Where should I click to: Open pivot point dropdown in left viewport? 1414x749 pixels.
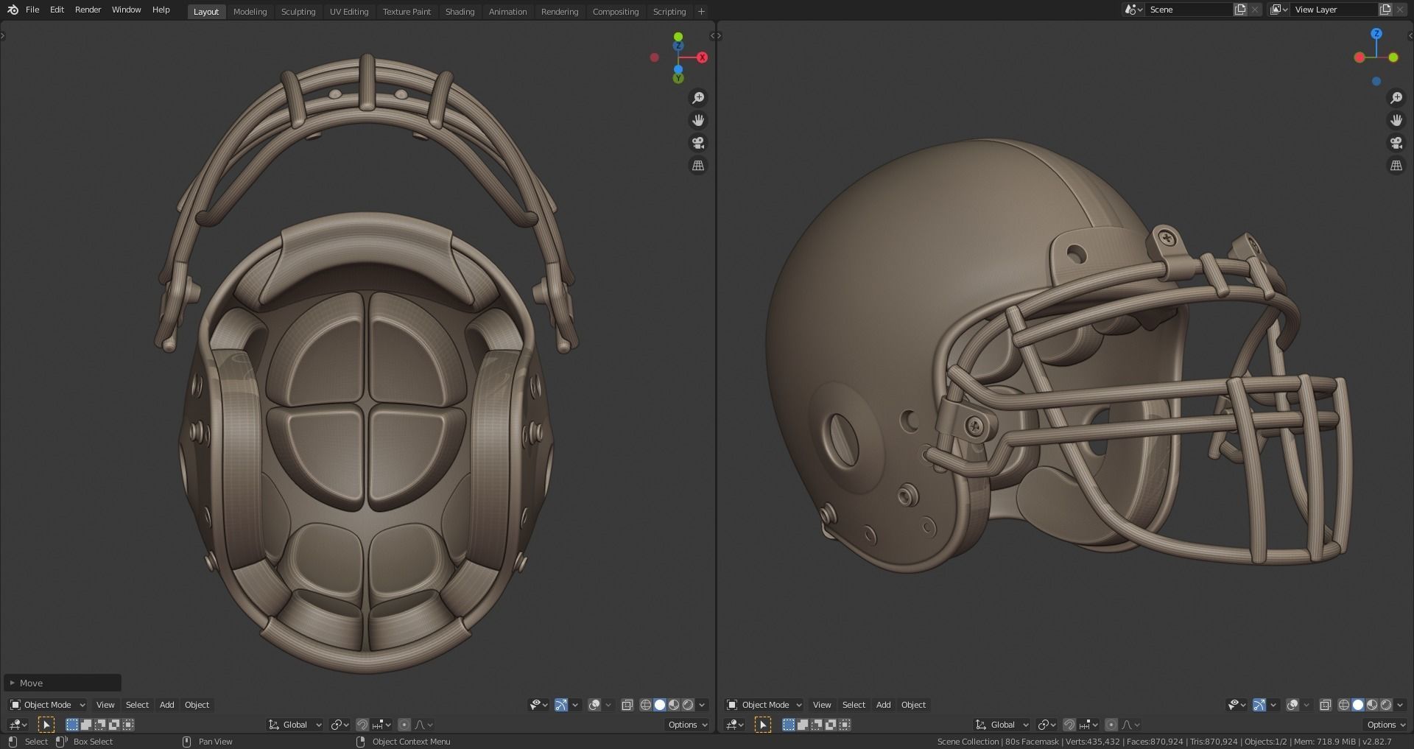pos(340,725)
